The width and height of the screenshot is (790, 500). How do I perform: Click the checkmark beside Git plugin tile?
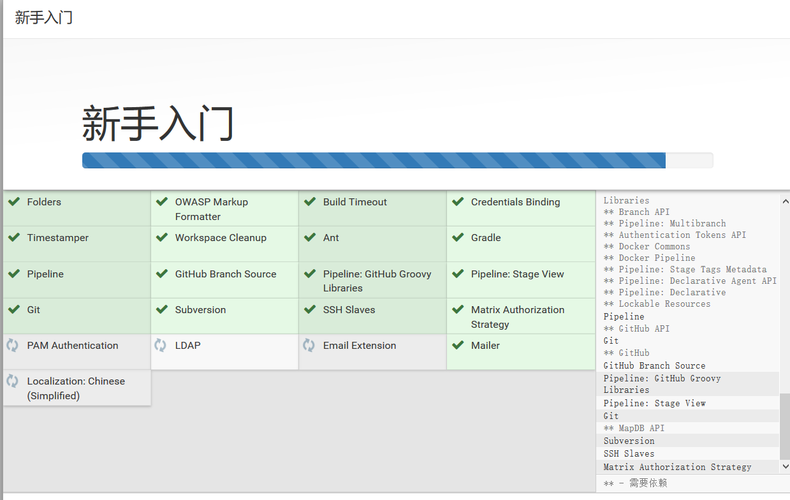click(x=13, y=309)
